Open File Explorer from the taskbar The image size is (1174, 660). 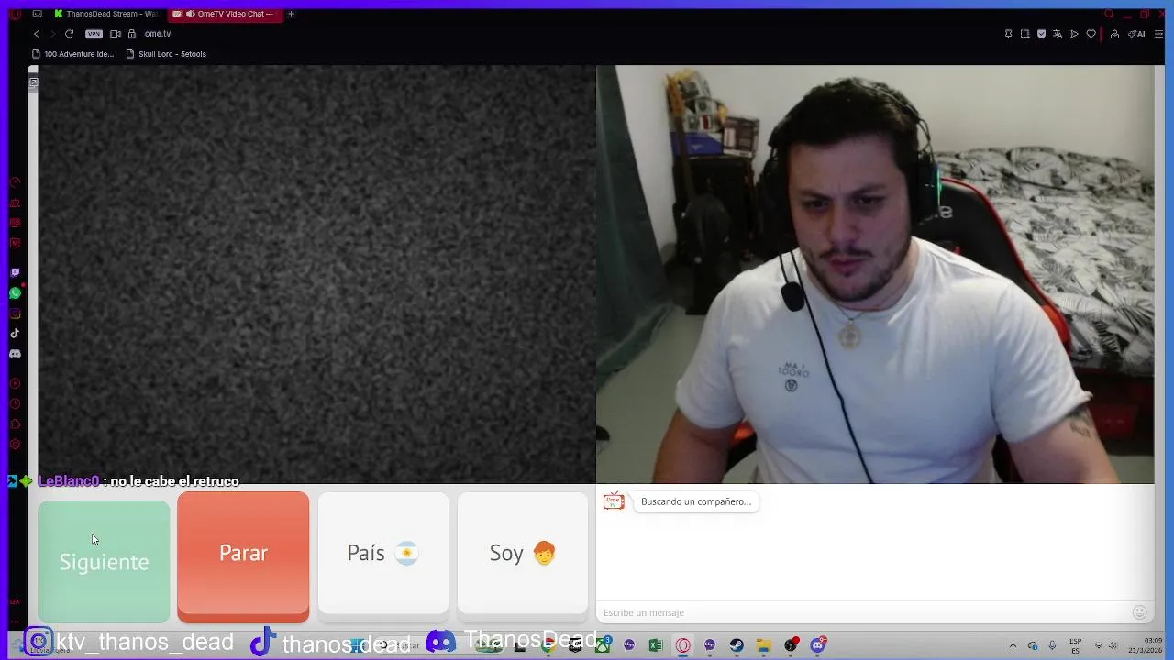(x=763, y=645)
